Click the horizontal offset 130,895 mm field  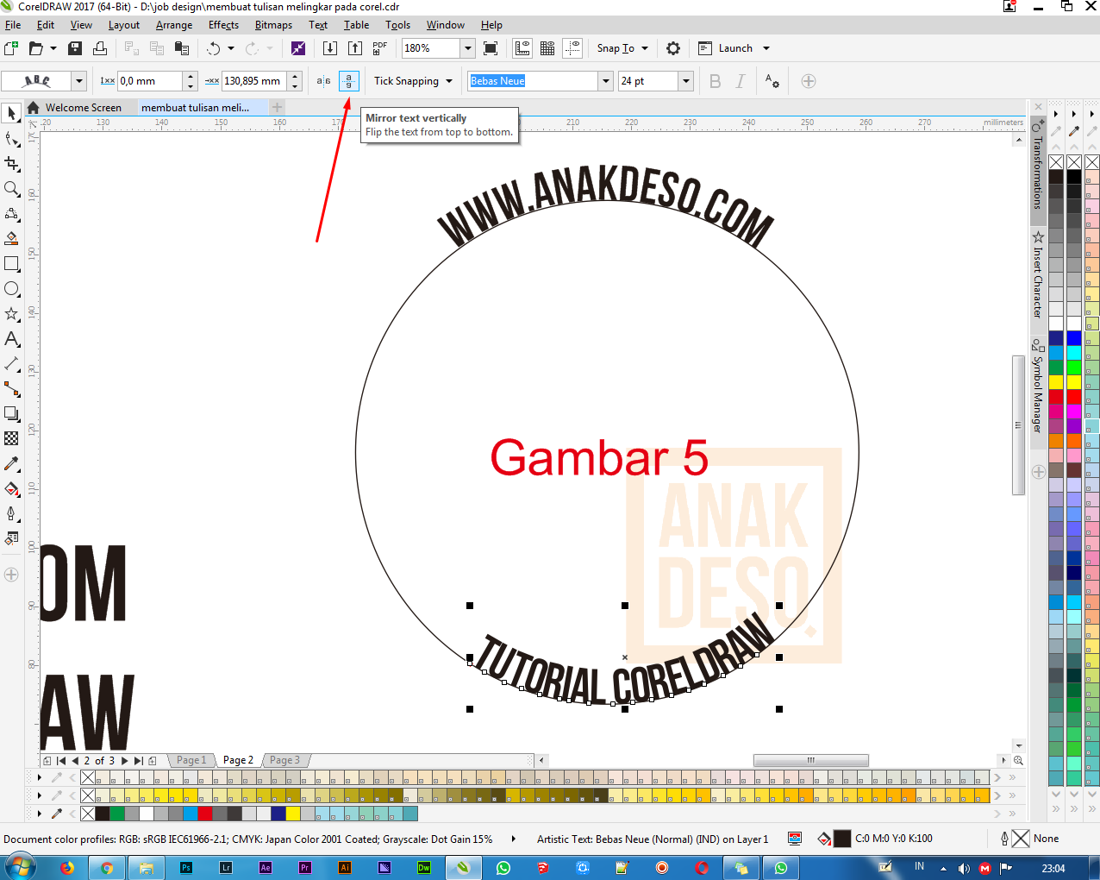254,81
